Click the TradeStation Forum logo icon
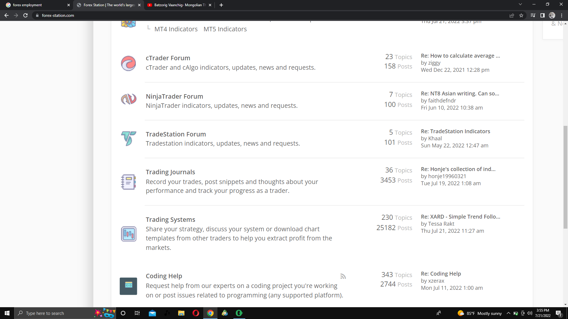The image size is (568, 319). [x=128, y=138]
